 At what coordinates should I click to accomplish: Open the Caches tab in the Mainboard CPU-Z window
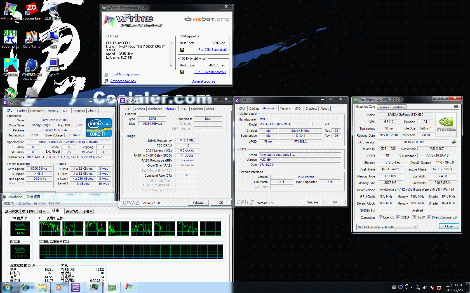coord(254,109)
